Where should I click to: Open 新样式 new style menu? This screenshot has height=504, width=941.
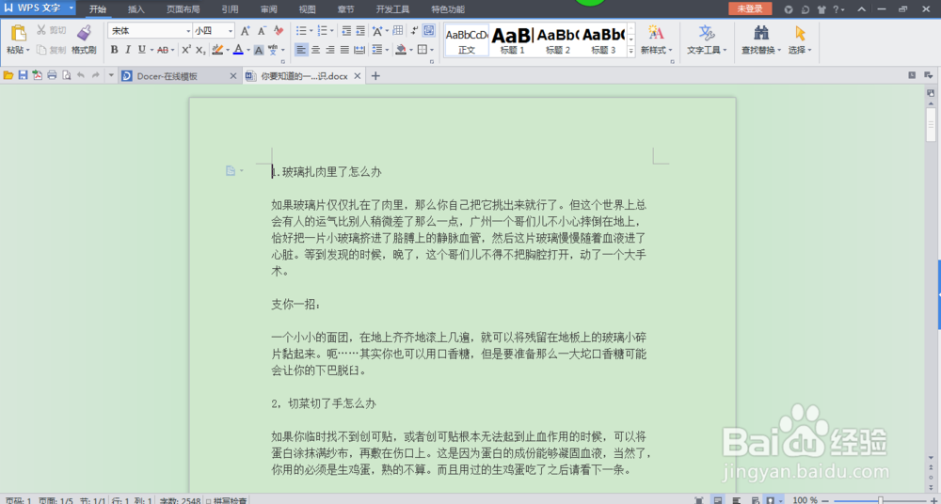(656, 40)
